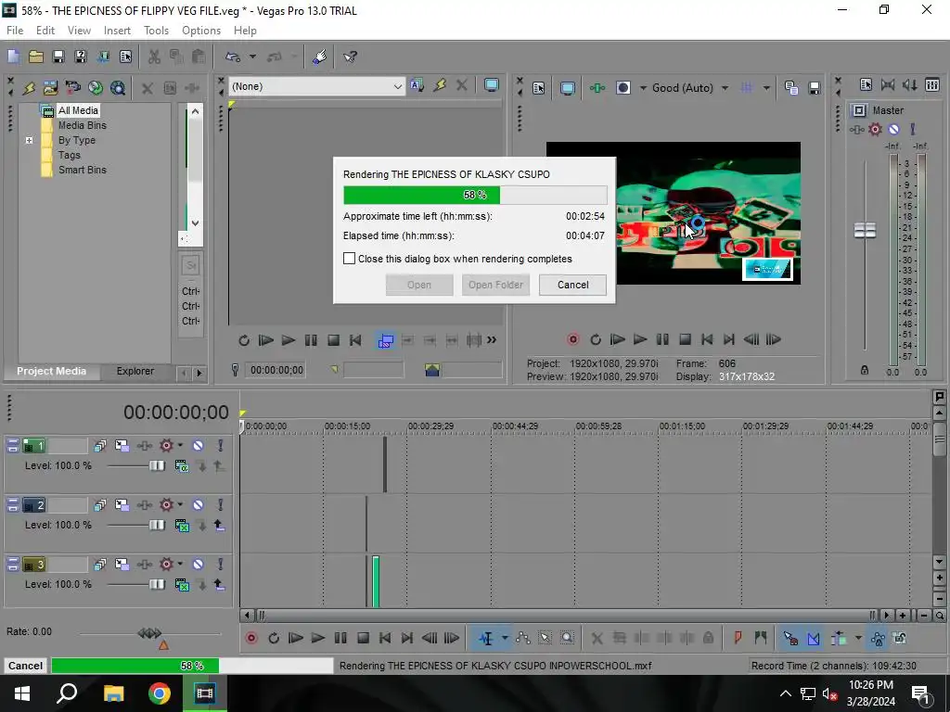The height and width of the screenshot is (712, 950).
Task: Click Record in the main timeline transport bar
Action: (250, 638)
